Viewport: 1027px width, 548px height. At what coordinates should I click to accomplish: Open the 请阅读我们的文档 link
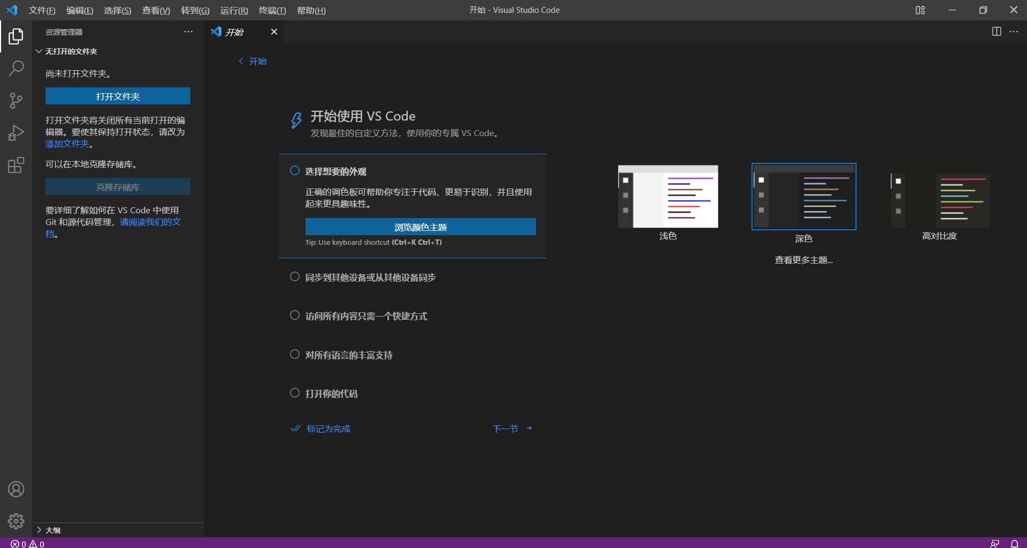[x=113, y=228]
